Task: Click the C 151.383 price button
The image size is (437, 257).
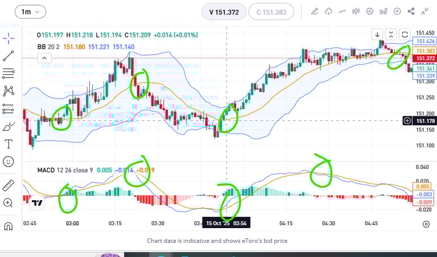Action: tap(271, 12)
